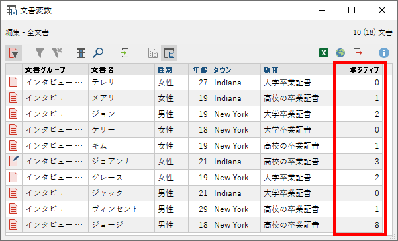This screenshot has width=398, height=241.
Task: Click document group cell in テレサ row
Action: [x=56, y=83]
